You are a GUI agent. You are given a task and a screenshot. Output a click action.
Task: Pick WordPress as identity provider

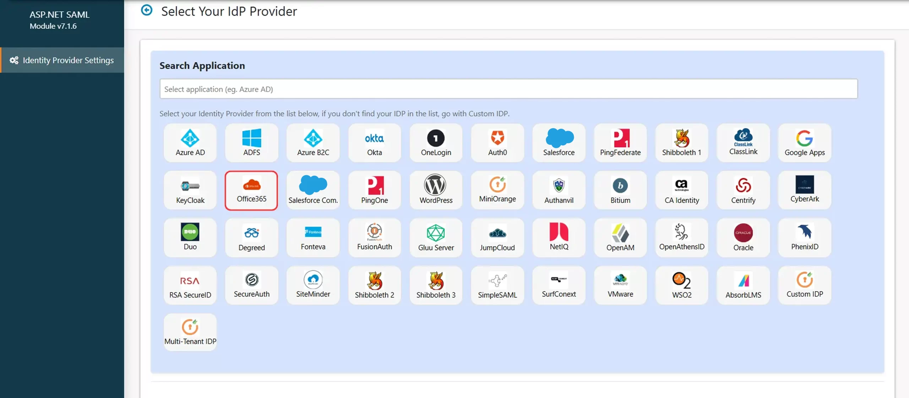pos(436,190)
